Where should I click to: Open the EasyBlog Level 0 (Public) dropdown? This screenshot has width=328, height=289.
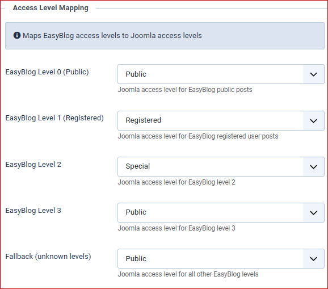(221, 74)
